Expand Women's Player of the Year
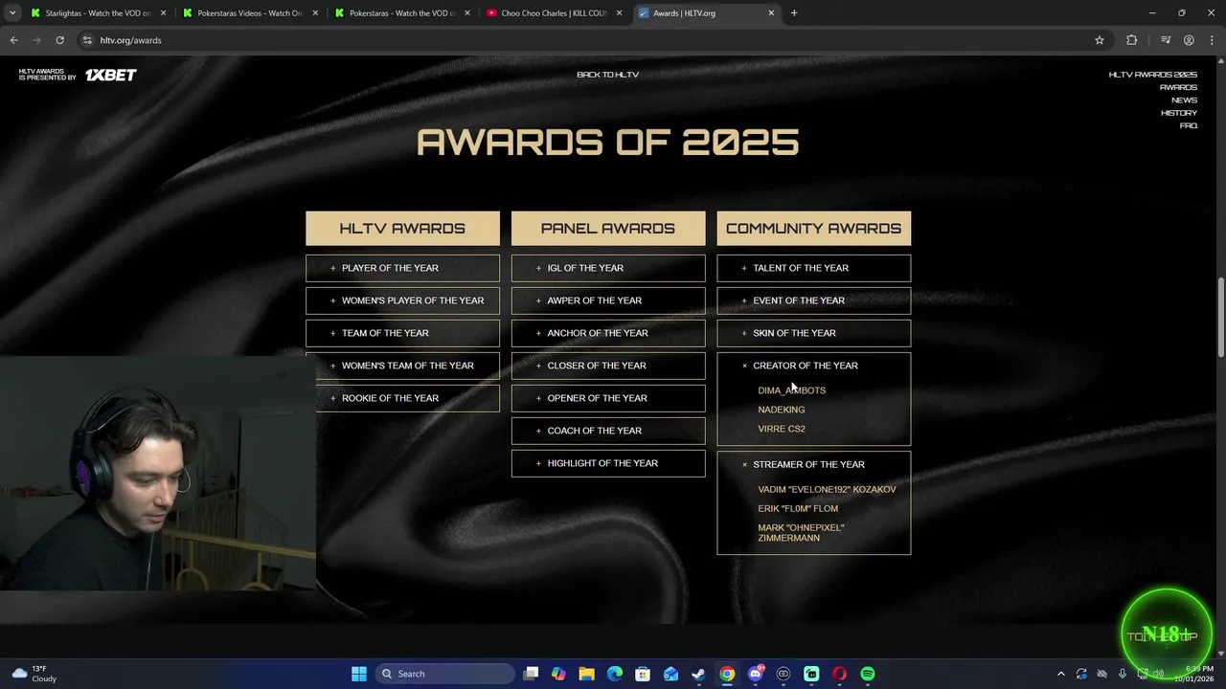Image resolution: width=1226 pixels, height=689 pixels. point(402,300)
